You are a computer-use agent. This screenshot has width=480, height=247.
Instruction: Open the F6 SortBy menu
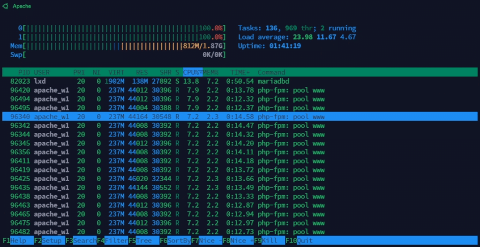175,240
